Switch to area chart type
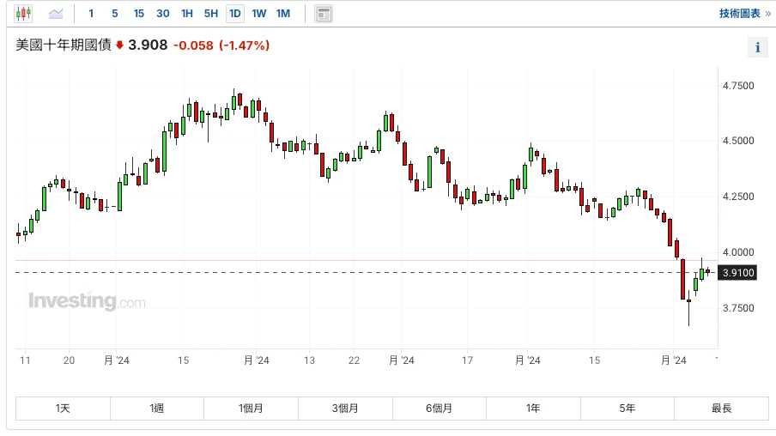The width and height of the screenshot is (776, 436). [x=56, y=14]
